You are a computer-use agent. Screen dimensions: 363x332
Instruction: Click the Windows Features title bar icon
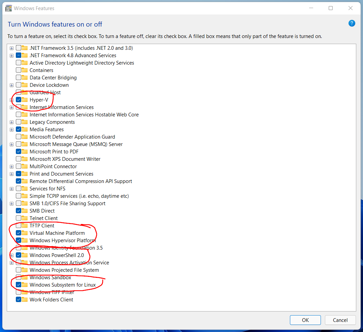point(8,8)
